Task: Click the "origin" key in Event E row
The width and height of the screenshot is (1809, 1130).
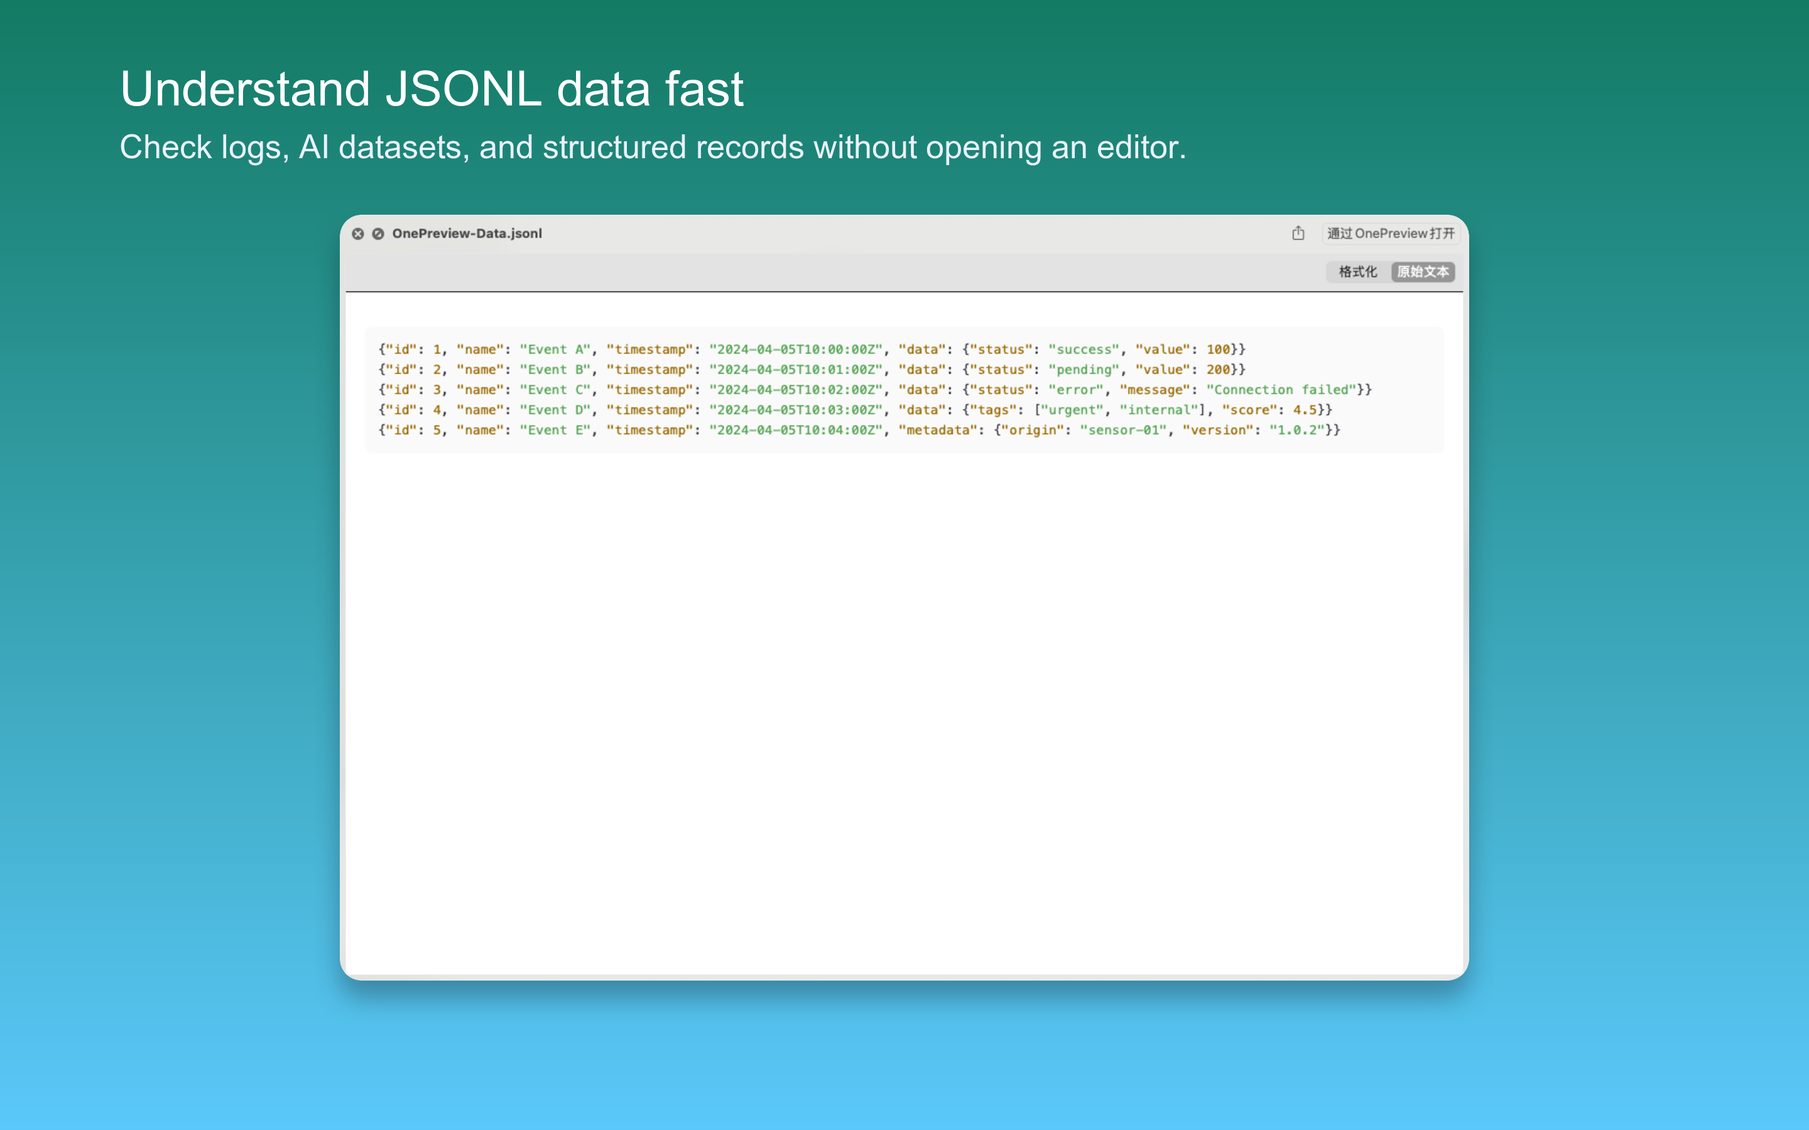Action: (1033, 430)
